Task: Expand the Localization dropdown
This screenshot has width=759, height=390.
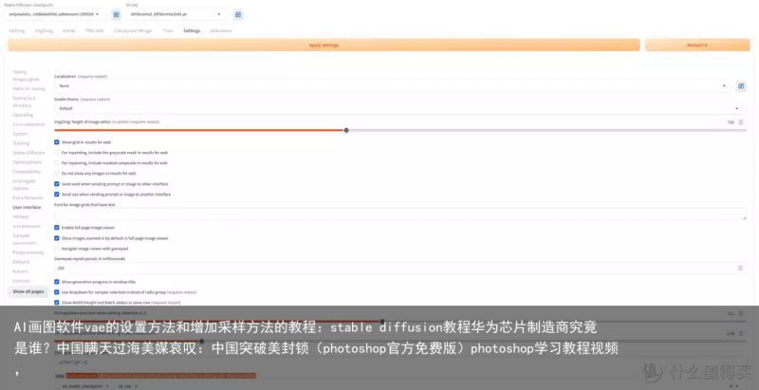Action: click(x=393, y=85)
